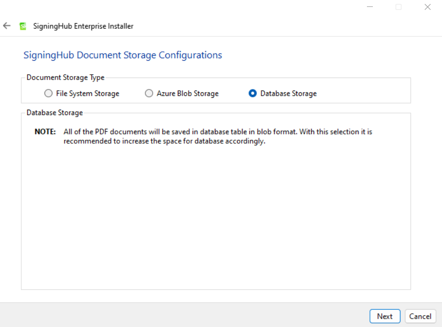Click the green SigningHub logo icon

(x=23, y=26)
